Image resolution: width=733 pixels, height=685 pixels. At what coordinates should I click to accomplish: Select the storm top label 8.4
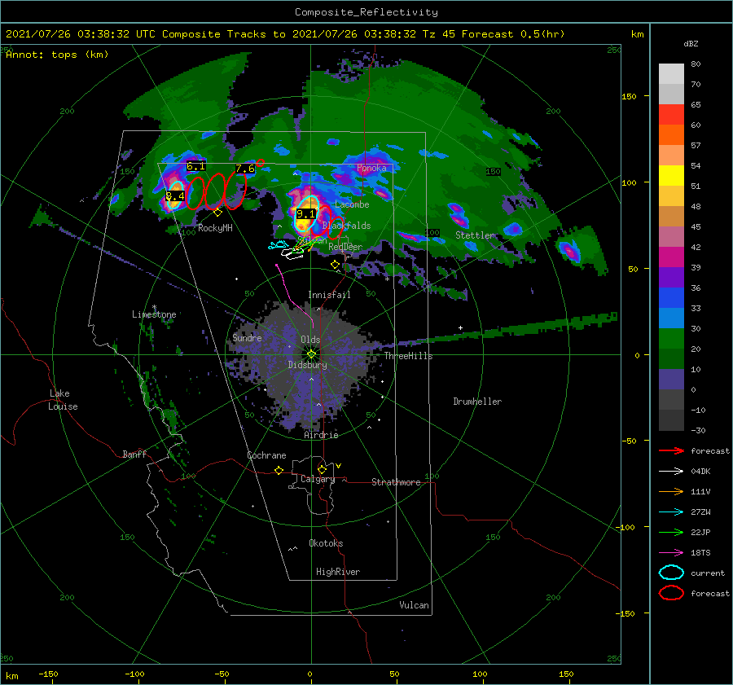coord(175,196)
